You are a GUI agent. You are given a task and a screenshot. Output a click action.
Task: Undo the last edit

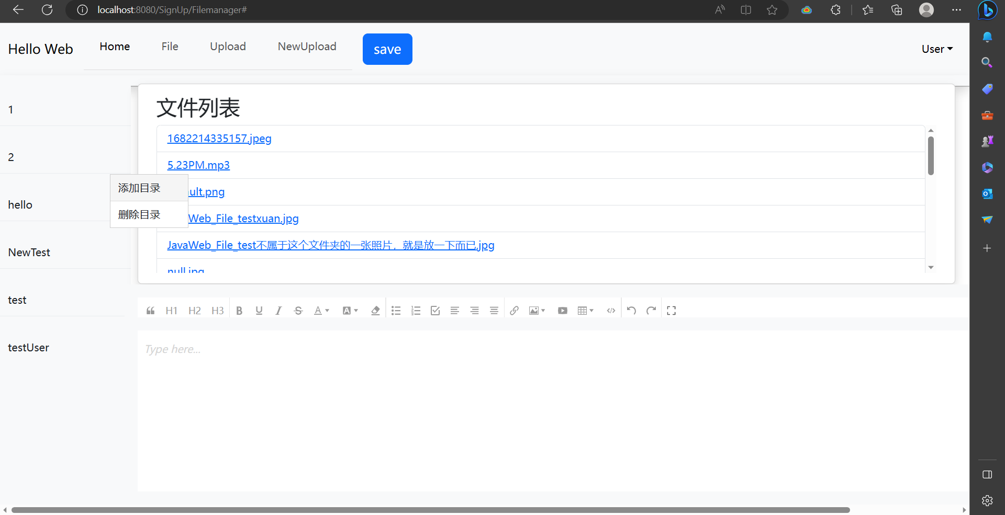click(x=631, y=311)
